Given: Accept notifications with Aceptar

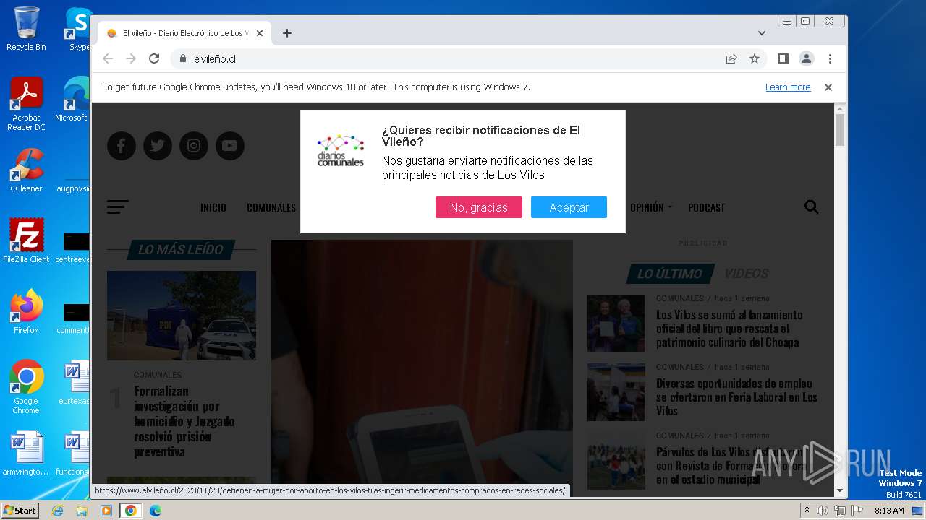Looking at the screenshot, I should [569, 207].
